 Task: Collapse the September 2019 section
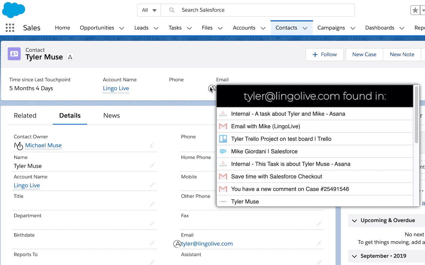355,256
